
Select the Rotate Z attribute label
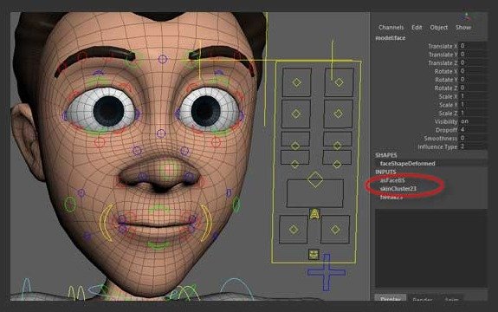(x=446, y=88)
